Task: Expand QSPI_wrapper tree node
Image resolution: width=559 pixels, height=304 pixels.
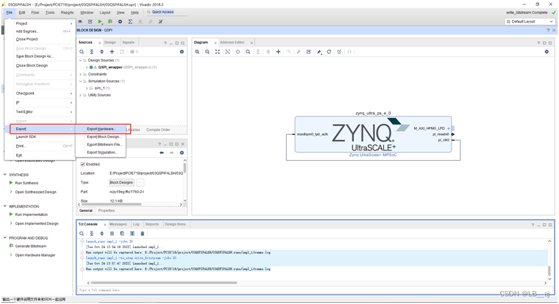Action: [87, 67]
